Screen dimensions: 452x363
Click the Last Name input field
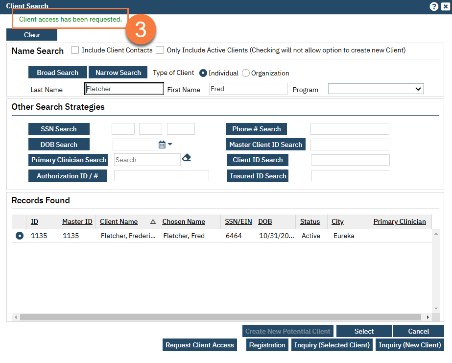[x=124, y=89]
